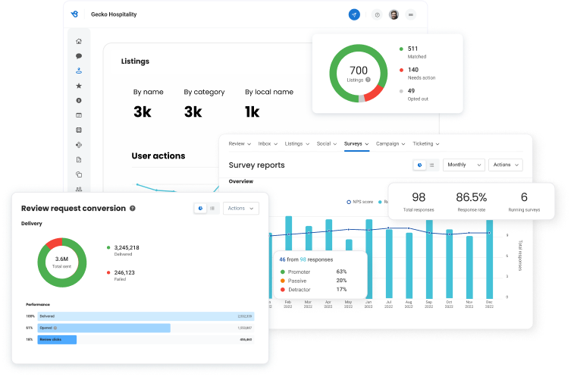
Task: Click the 6 Running surveys stat
Action: click(524, 202)
